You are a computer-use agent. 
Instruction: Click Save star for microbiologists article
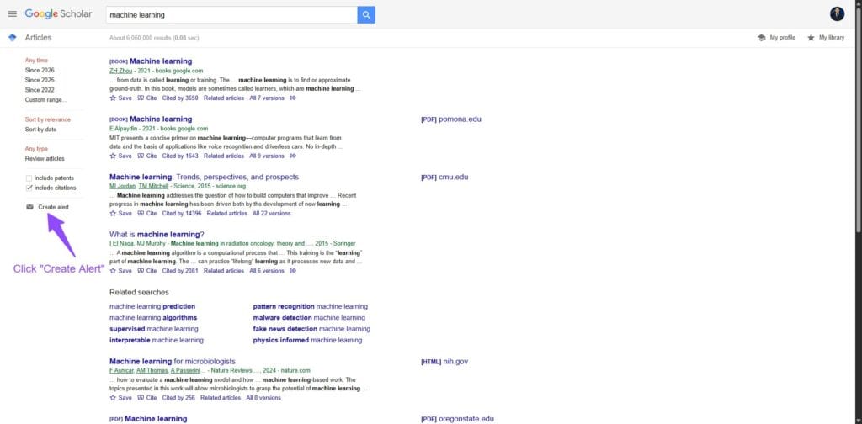[x=113, y=398]
